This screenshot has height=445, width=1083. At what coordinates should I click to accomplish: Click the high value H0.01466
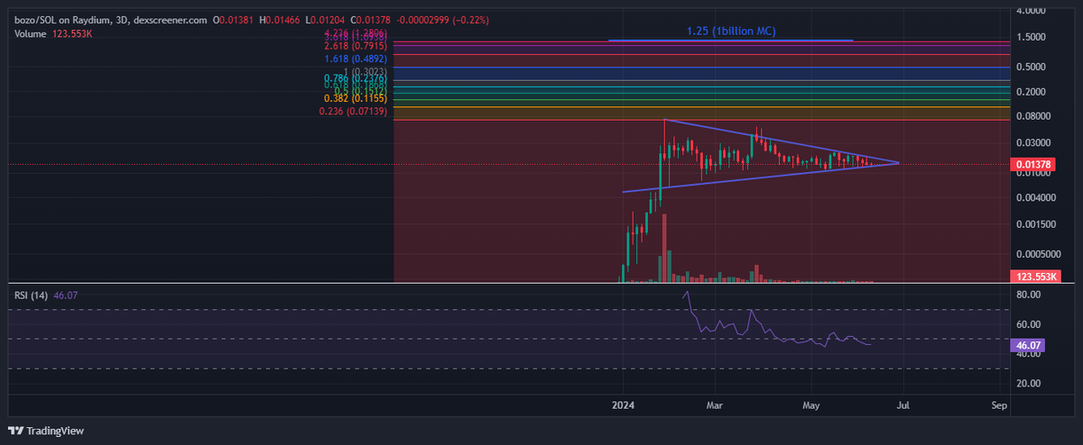[x=280, y=20]
